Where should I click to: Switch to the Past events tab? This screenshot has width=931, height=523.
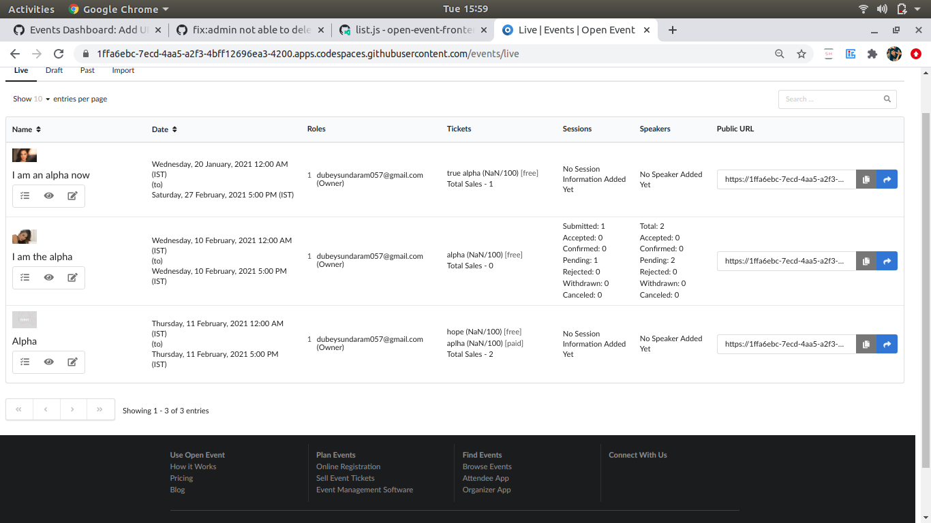pos(87,70)
